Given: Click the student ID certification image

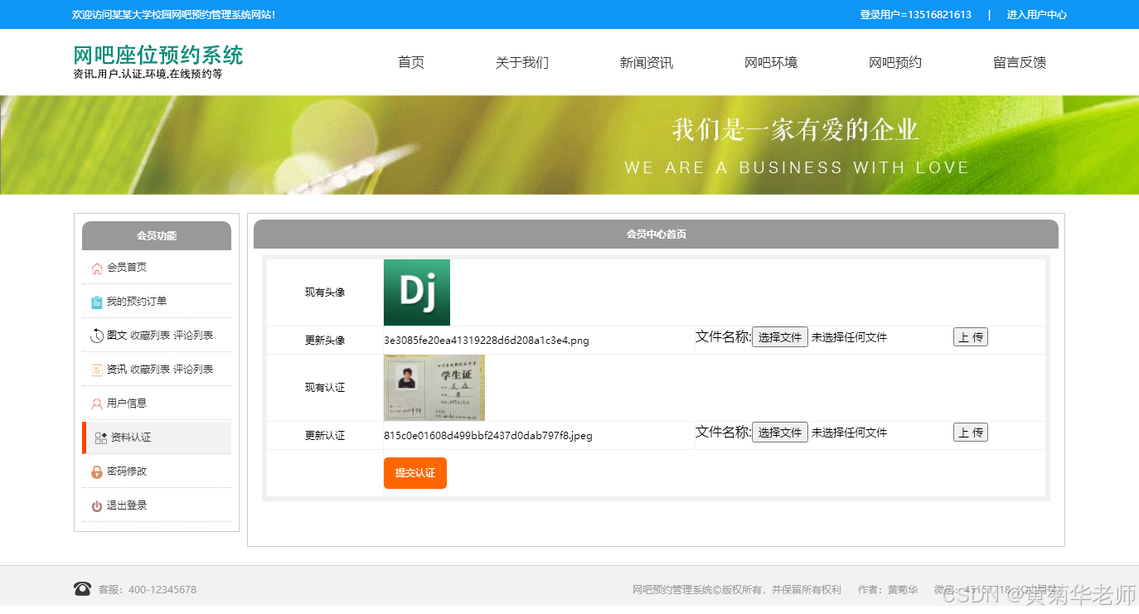Looking at the screenshot, I should click(434, 387).
